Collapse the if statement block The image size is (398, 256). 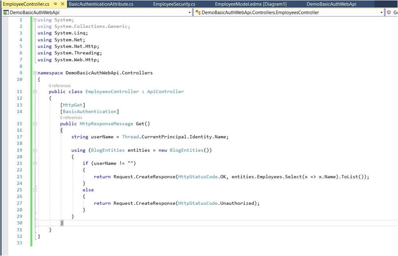(x=34, y=163)
